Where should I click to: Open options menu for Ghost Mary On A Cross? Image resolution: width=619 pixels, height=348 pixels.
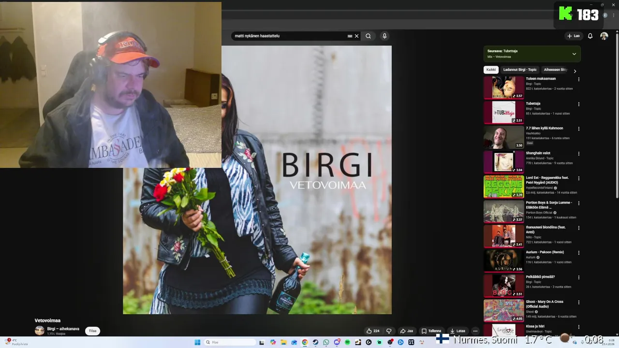[578, 302]
